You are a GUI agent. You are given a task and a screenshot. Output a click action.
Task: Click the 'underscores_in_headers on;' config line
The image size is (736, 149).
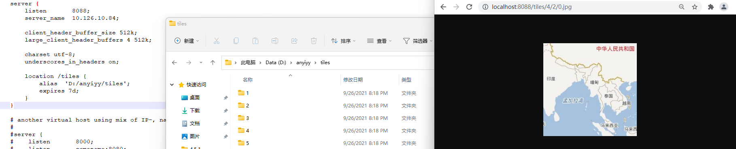point(72,62)
